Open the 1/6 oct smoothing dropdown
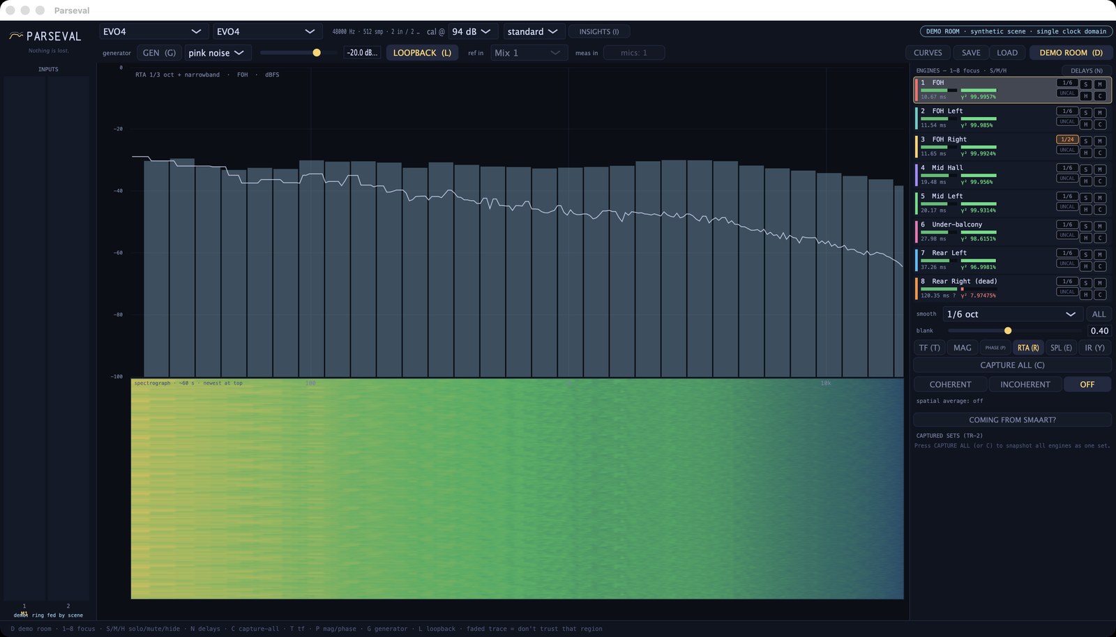Image resolution: width=1116 pixels, height=637 pixels. pyautogui.click(x=1012, y=314)
